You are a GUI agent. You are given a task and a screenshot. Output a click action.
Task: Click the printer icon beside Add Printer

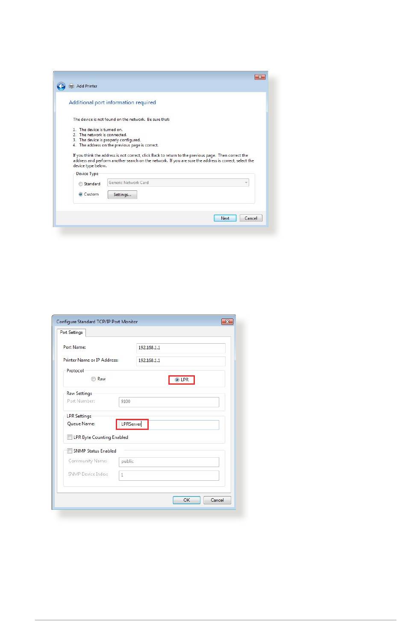pos(71,86)
